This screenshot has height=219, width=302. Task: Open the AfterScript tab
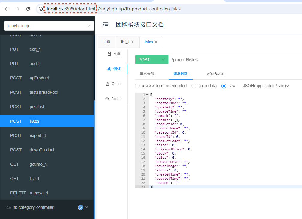(215, 74)
